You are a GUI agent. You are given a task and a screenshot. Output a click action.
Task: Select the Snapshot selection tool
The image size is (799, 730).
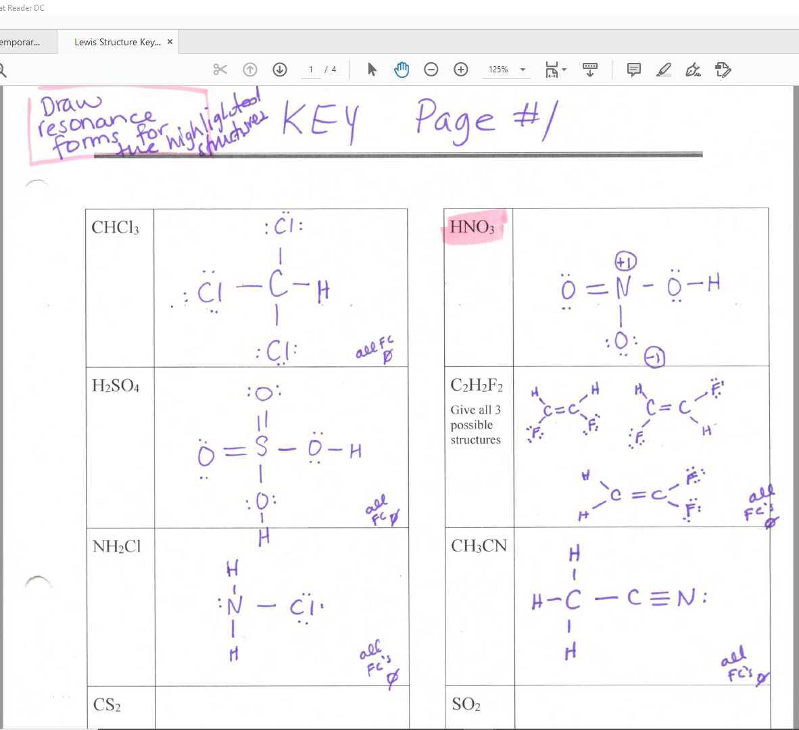pos(220,69)
